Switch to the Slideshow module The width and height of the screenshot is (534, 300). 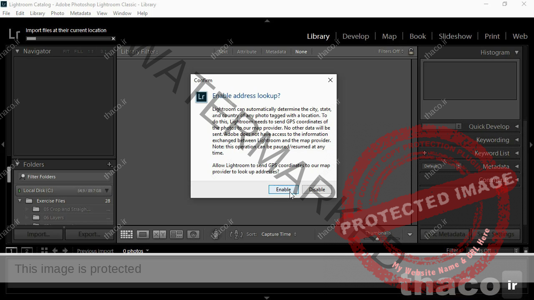coord(455,36)
